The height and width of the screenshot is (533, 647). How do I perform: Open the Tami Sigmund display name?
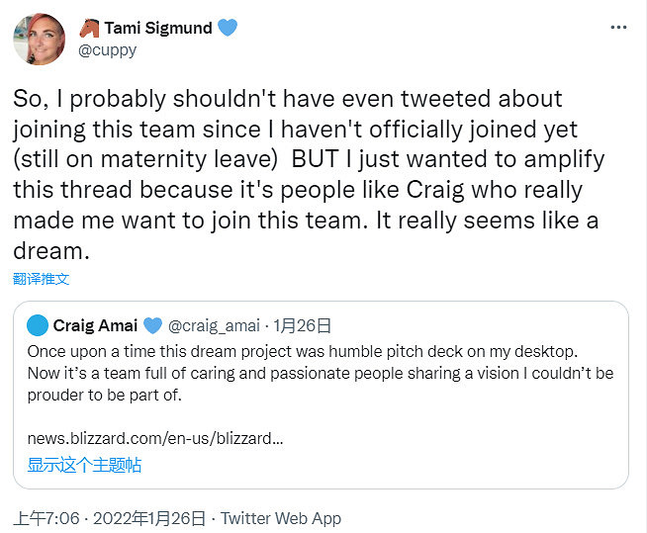click(158, 28)
